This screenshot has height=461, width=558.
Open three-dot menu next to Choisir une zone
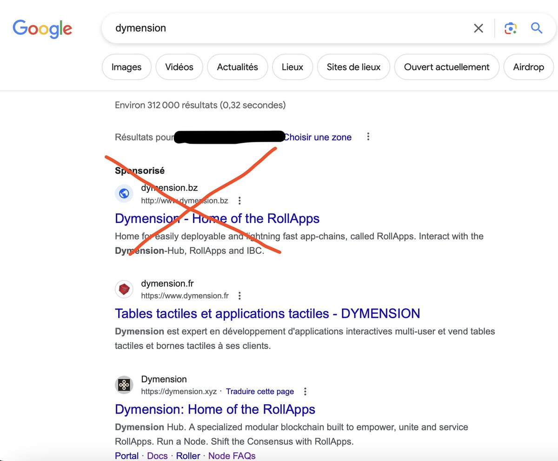click(368, 137)
